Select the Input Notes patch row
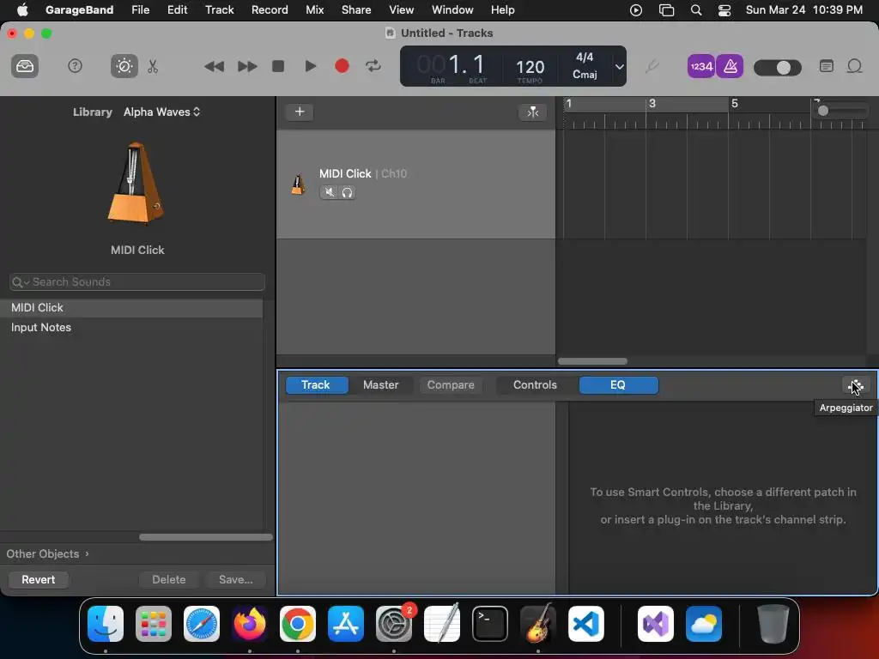 point(131,327)
